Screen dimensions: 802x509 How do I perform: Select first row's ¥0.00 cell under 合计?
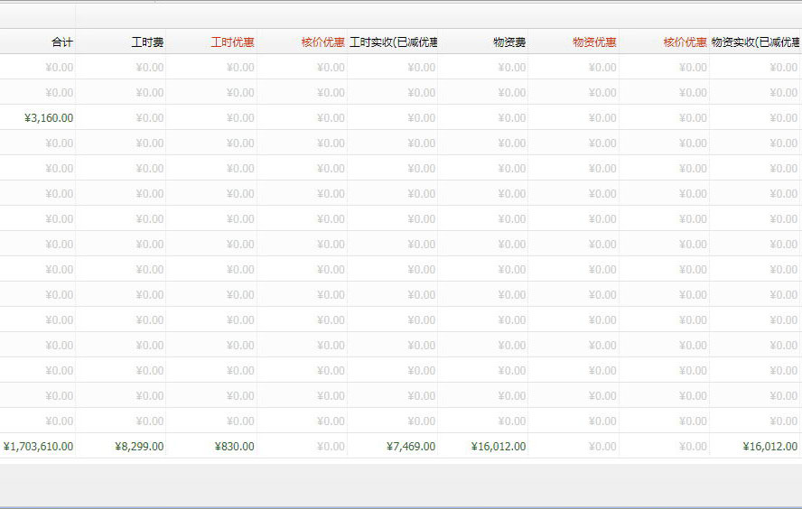pos(59,67)
